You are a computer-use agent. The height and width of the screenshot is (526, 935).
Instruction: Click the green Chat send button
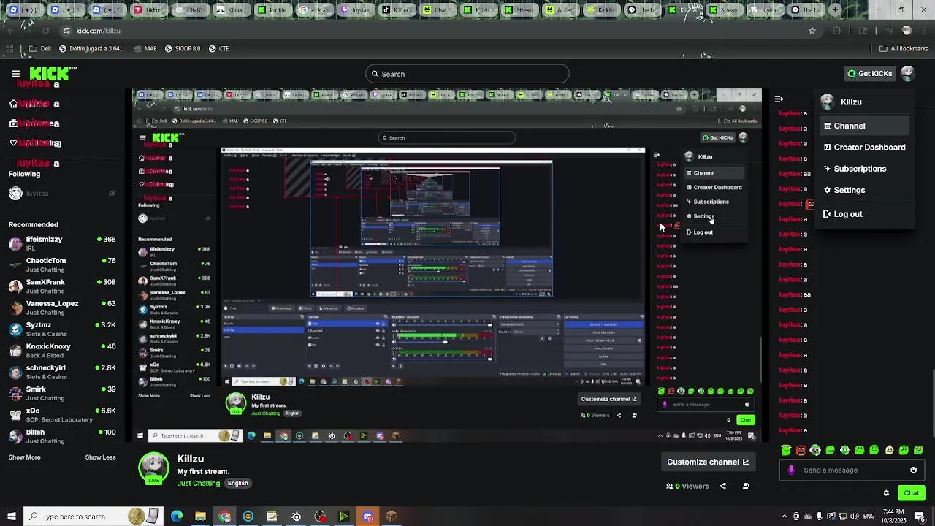coord(911,493)
